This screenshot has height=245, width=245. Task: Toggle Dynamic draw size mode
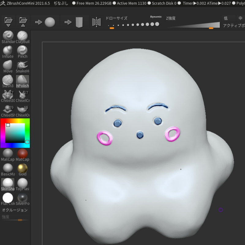pos(156,17)
